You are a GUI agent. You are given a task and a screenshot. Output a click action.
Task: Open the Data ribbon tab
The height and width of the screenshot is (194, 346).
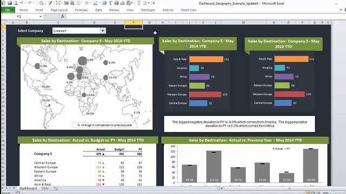pos(98,10)
